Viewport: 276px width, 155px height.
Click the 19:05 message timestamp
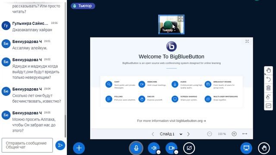coord(47,113)
